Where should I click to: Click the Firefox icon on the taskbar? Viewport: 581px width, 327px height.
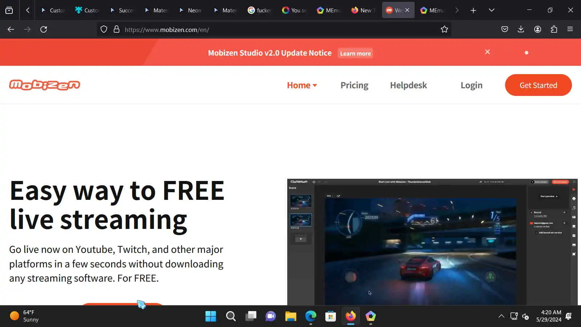[x=350, y=316]
